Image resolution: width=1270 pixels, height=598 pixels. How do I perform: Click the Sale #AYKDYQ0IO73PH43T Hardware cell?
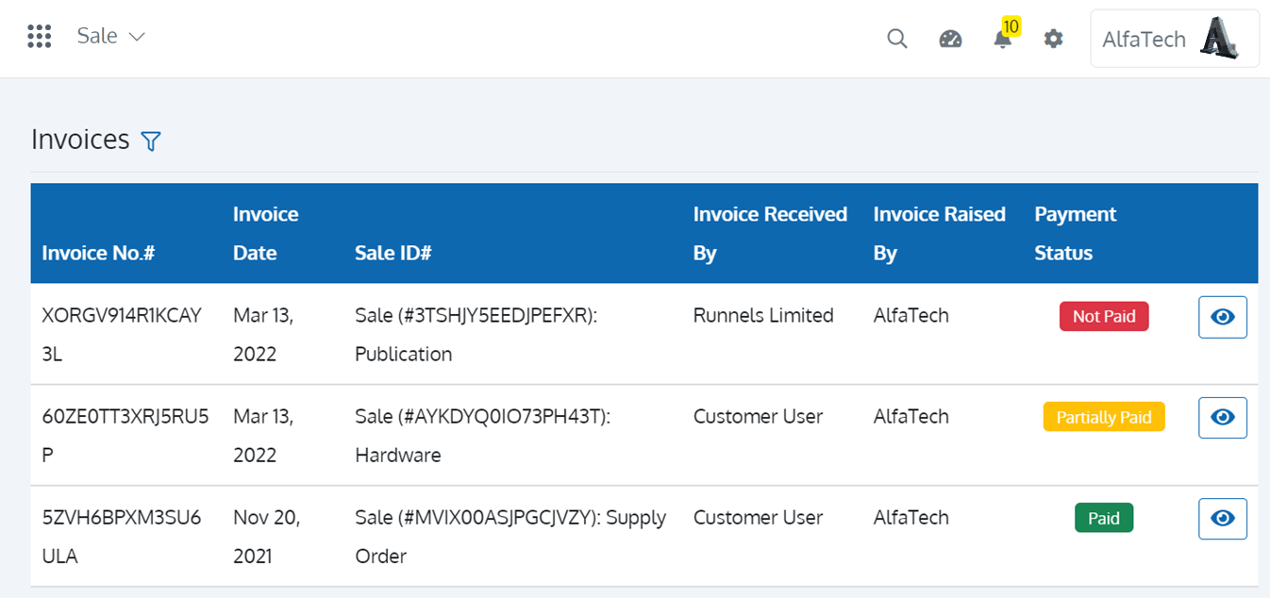pyautogui.click(x=483, y=436)
